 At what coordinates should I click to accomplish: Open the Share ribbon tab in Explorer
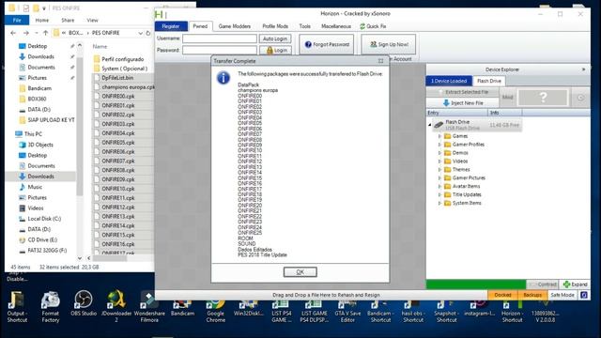[68, 20]
